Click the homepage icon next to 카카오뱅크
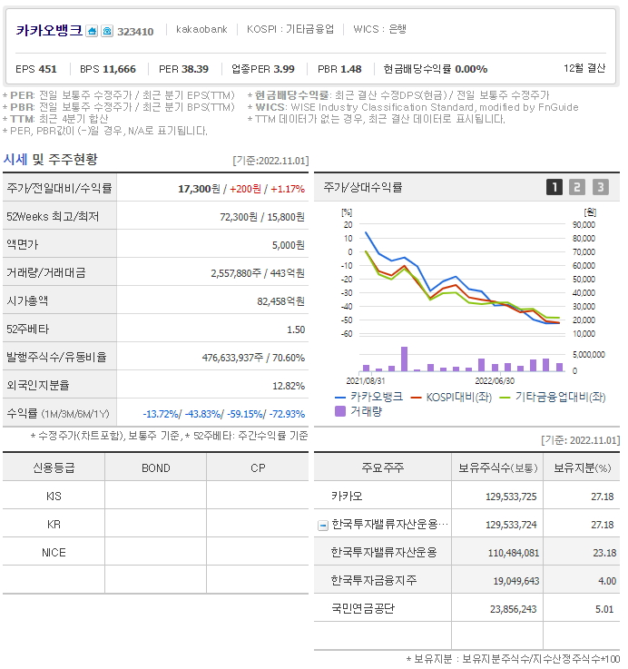The width and height of the screenshot is (628, 669). tap(92, 31)
